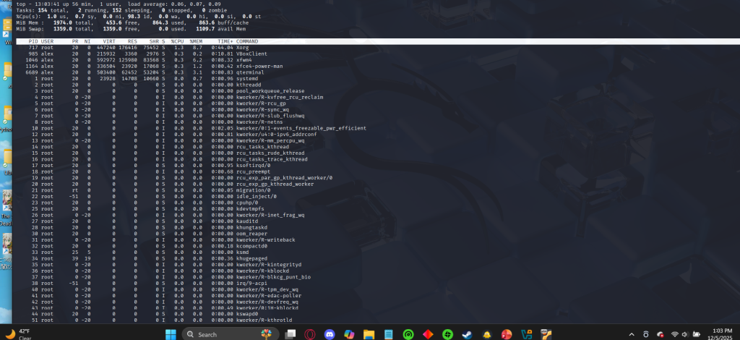
Task: Open Steam from the taskbar
Action: [467, 334]
